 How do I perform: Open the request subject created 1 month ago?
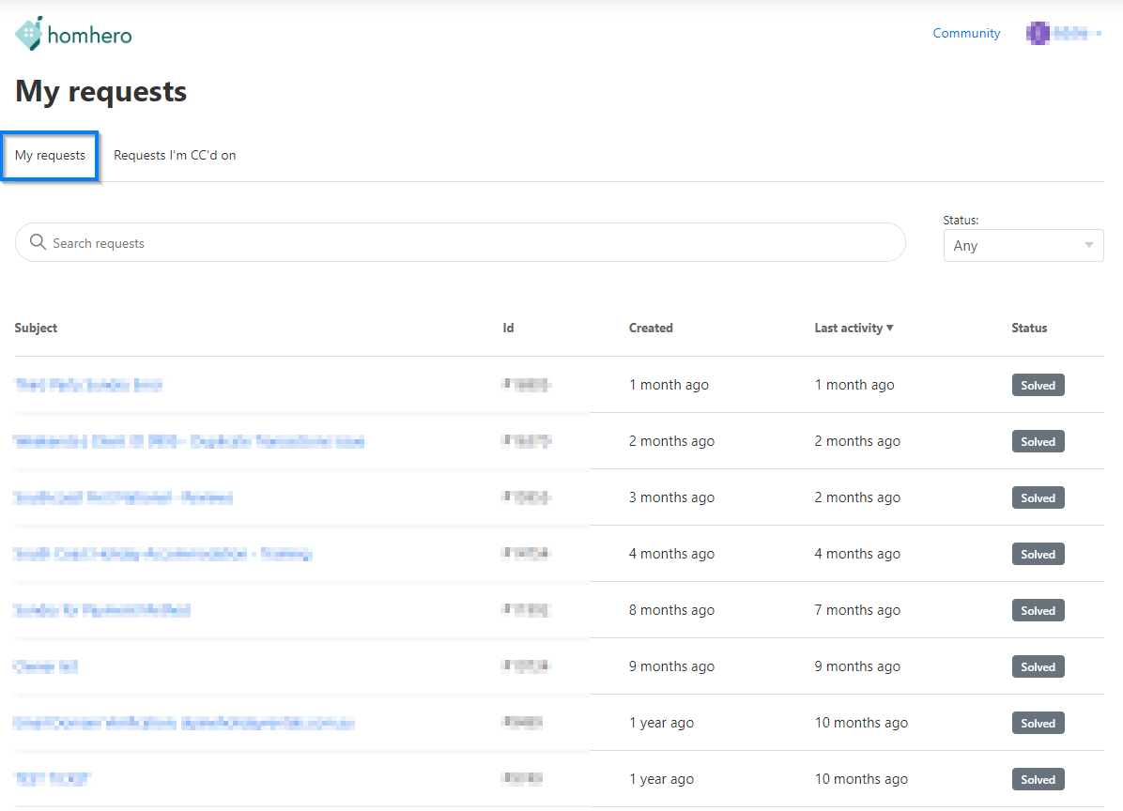click(88, 385)
